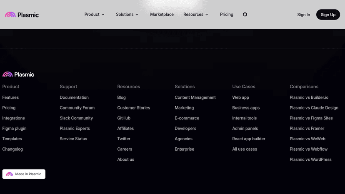Open the Changelog footer link

12,149
